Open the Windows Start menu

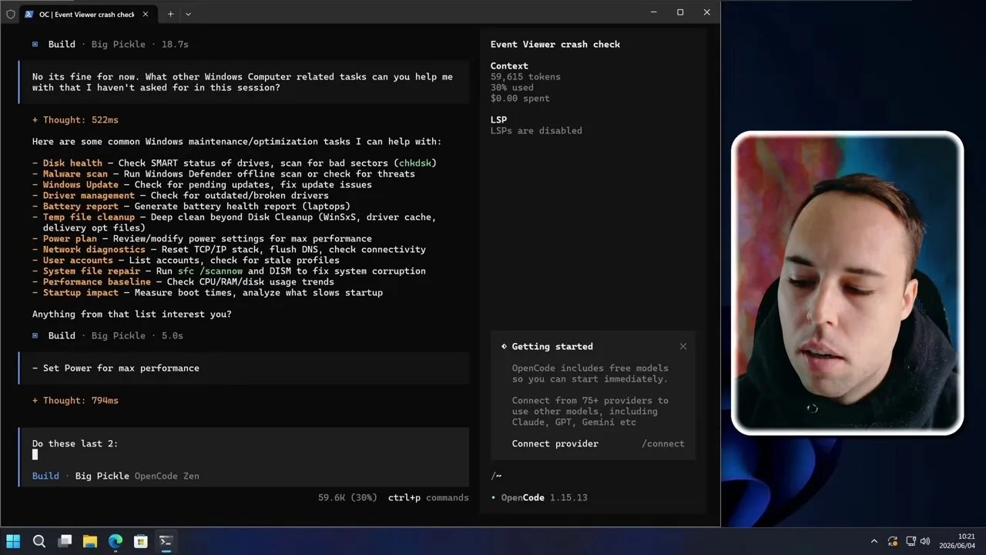[13, 541]
